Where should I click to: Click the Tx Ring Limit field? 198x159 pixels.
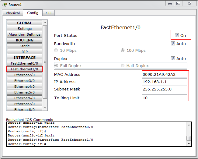[x=165, y=98]
